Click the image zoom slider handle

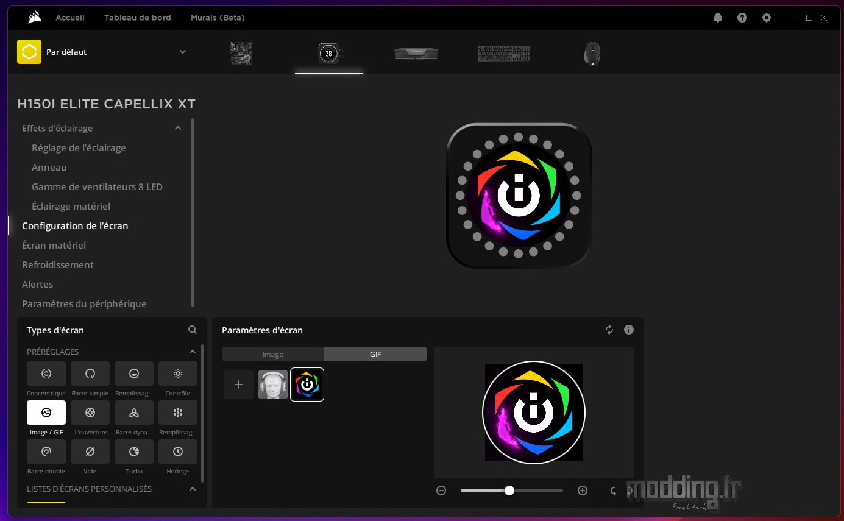point(509,491)
